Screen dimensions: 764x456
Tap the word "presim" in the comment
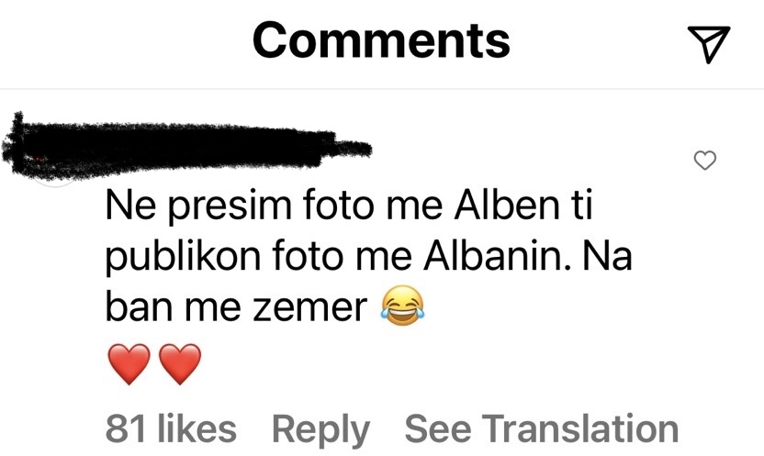(230, 207)
